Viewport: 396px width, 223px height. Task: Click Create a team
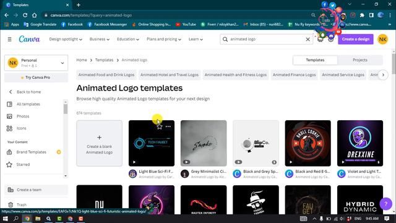36,190
